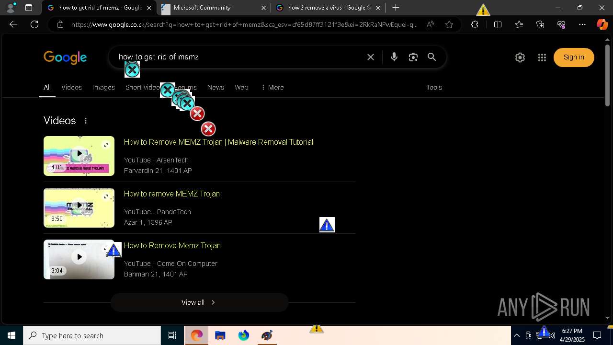The width and height of the screenshot is (613, 345).
Task: Play the 3:04 Come On Computer thumbnail
Action: coord(79,259)
